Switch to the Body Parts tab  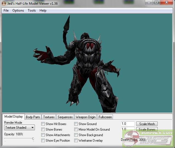[33, 117]
